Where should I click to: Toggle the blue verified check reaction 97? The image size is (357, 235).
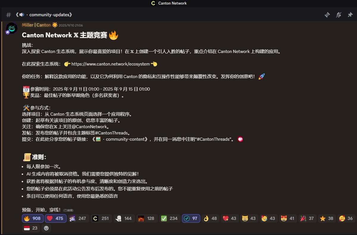191,218
